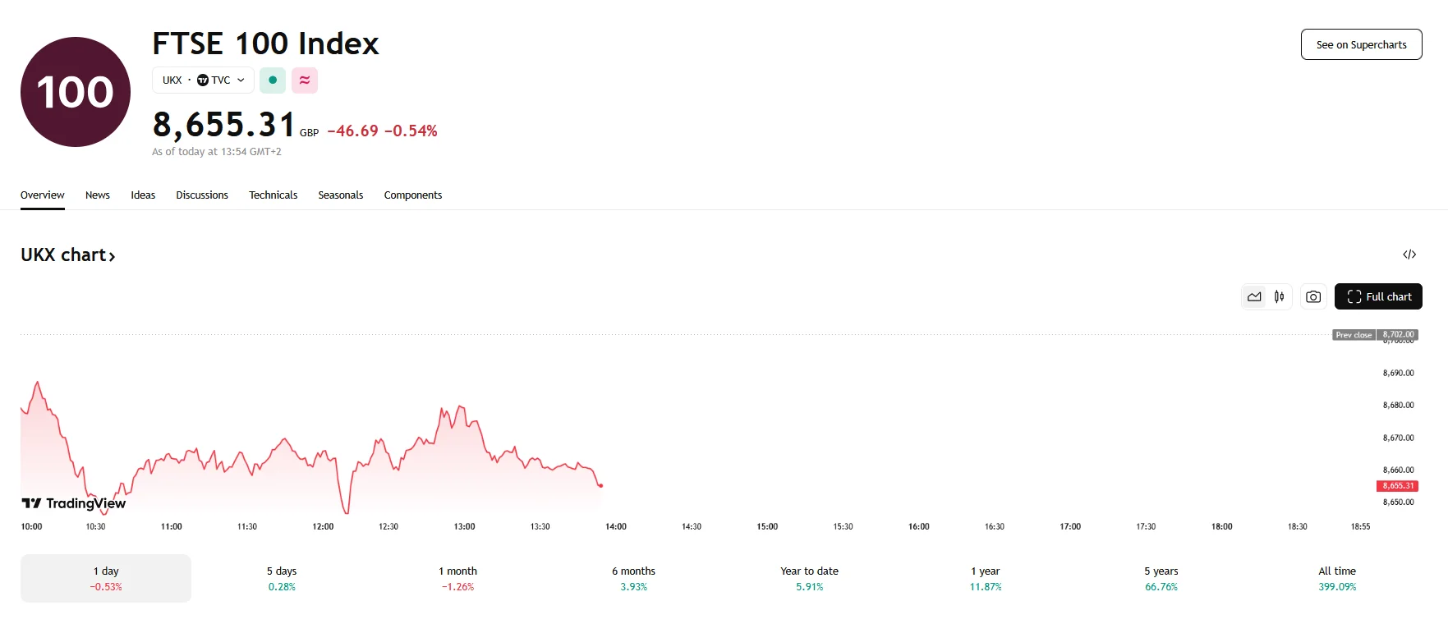Select the 5 days range
Screen dimensions: 1448x633
pyautogui.click(x=282, y=578)
